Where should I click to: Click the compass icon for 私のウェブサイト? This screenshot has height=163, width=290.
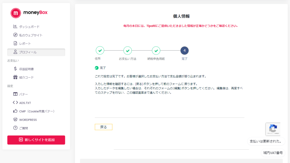click(15, 35)
